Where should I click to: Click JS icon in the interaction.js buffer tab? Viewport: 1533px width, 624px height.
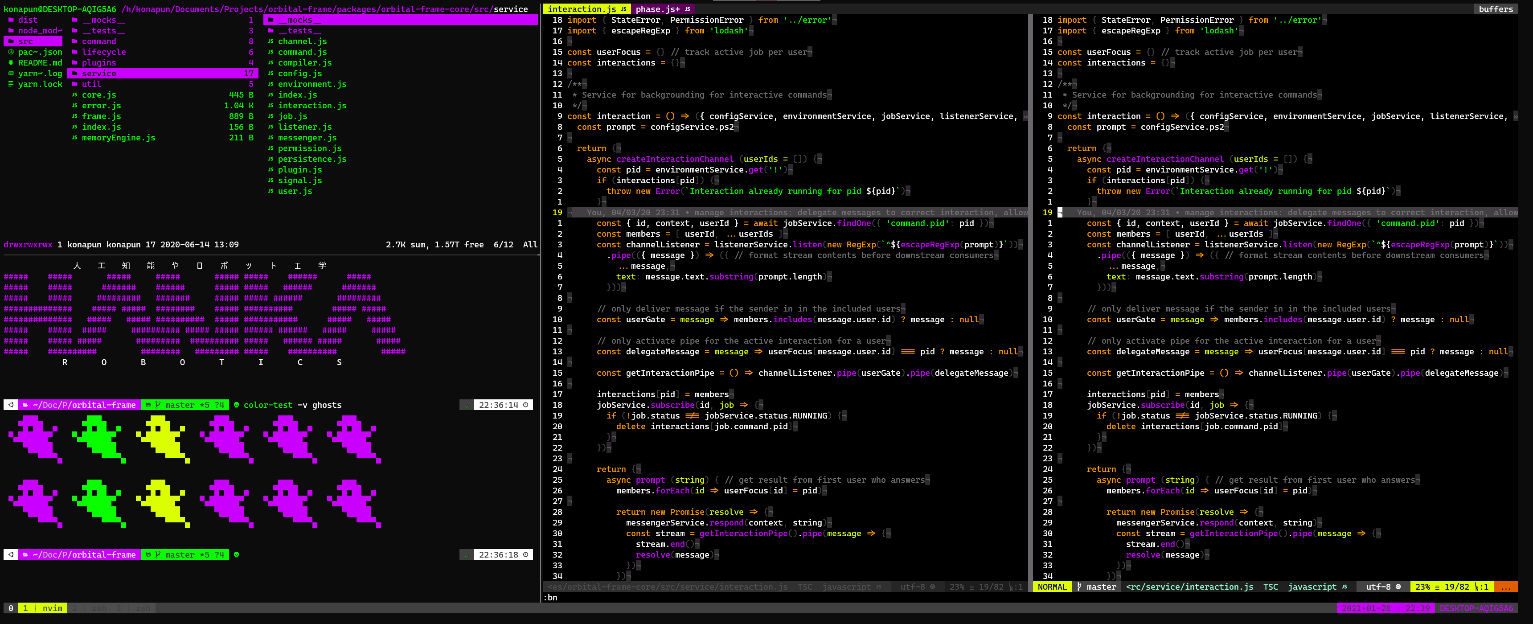(624, 9)
